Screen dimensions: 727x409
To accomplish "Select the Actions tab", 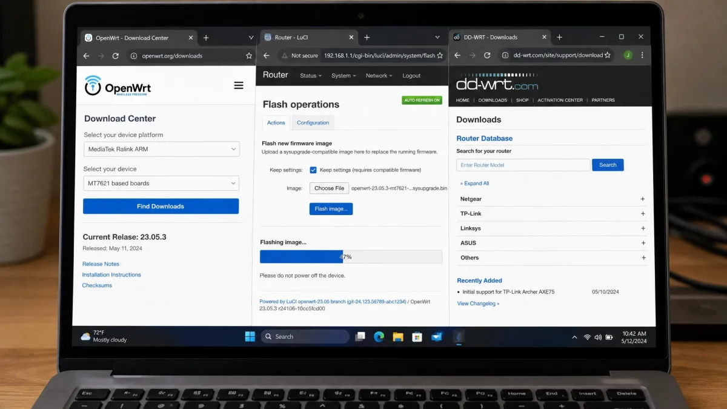I will [x=276, y=122].
